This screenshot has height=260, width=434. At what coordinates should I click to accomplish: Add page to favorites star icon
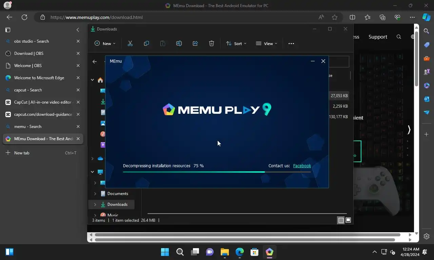335,17
